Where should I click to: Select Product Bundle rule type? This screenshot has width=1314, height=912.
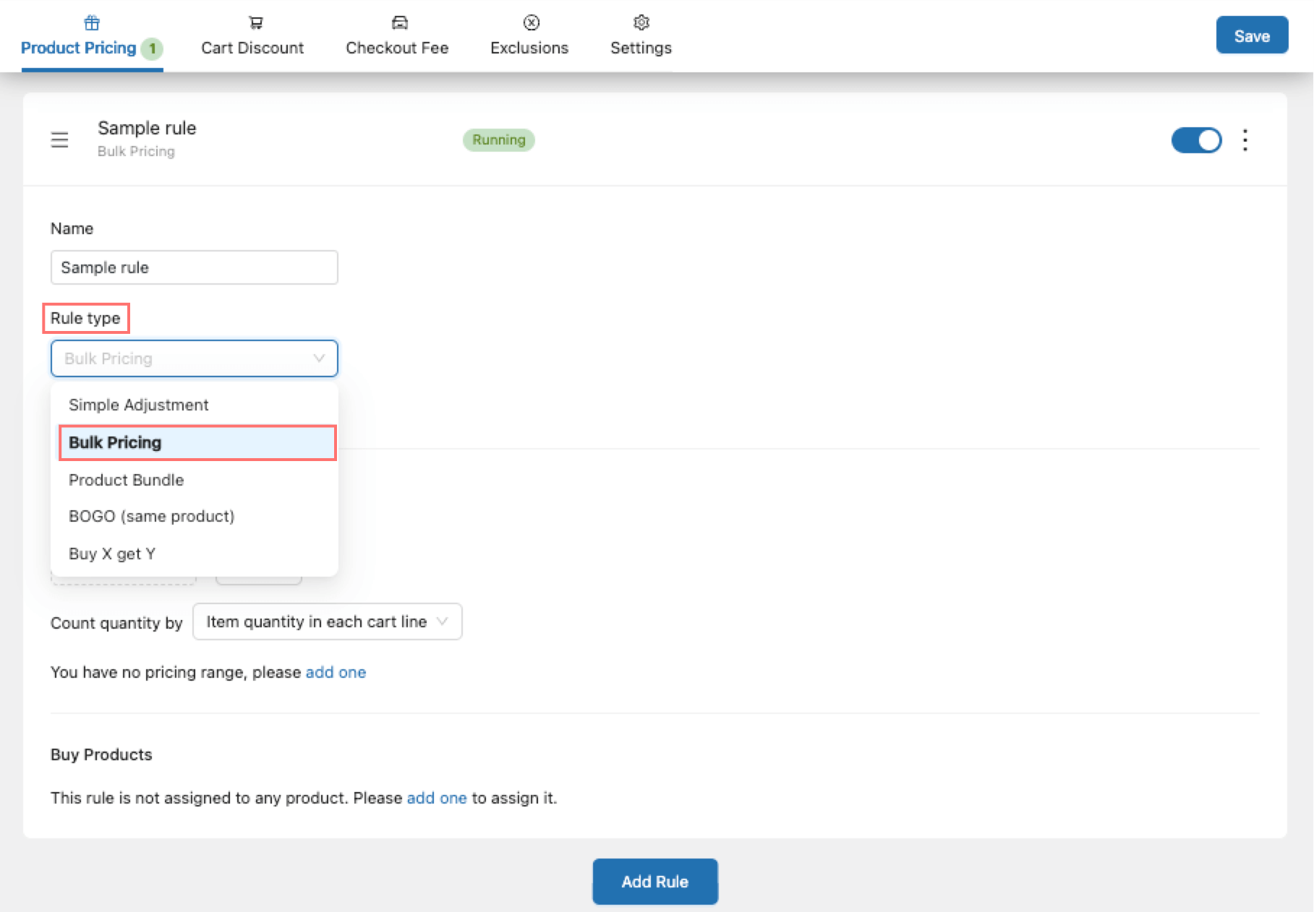click(x=127, y=480)
